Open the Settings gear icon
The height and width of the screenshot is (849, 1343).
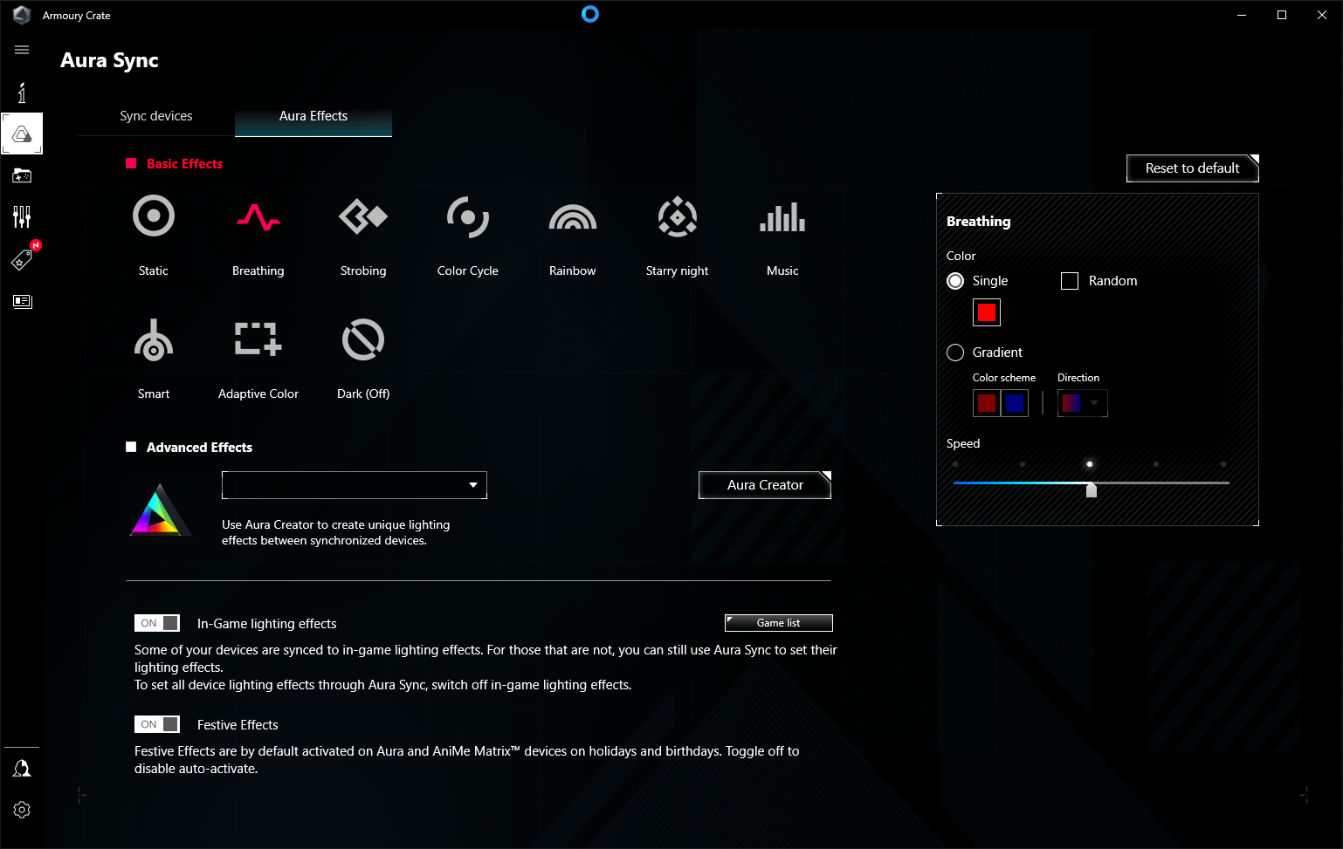point(22,810)
